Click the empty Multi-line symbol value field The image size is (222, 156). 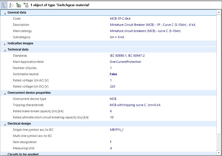pyautogui.click(x=163, y=136)
